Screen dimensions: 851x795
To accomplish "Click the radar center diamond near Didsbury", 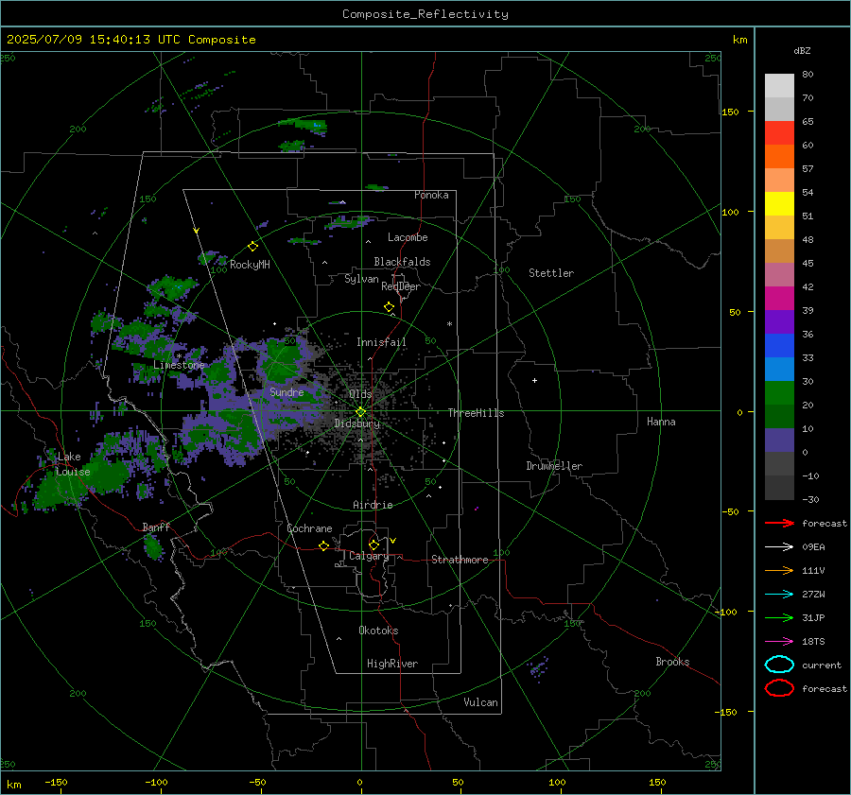I will 360,412.
